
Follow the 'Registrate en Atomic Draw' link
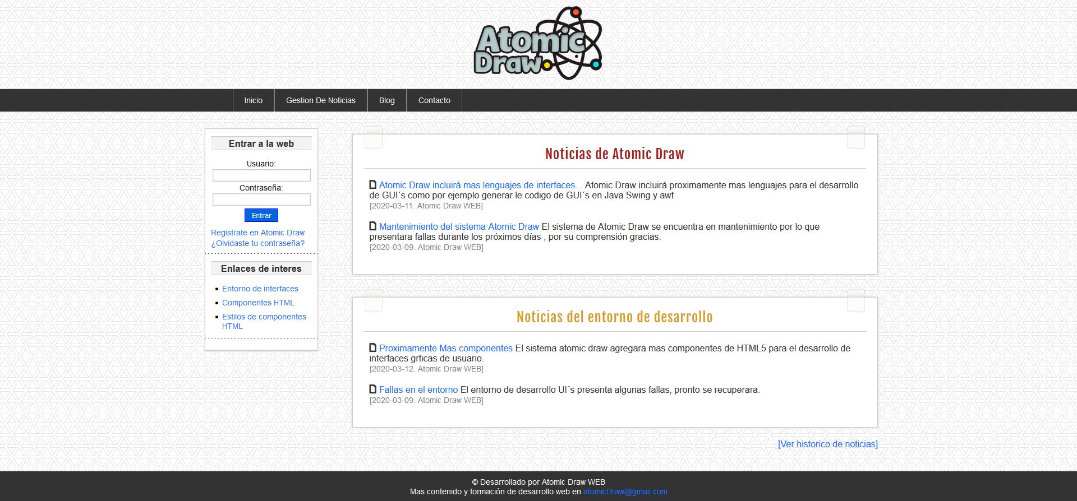[258, 233]
